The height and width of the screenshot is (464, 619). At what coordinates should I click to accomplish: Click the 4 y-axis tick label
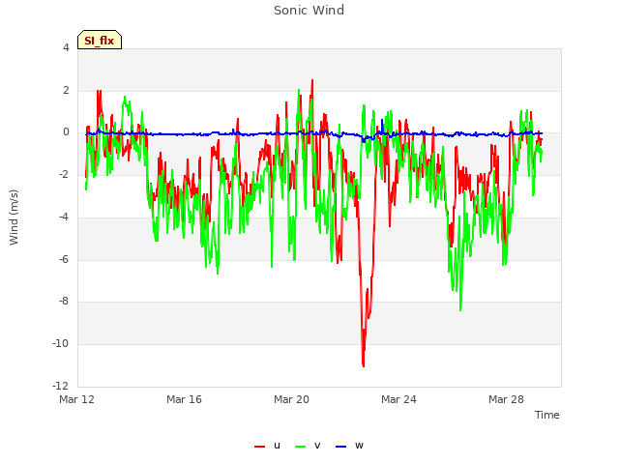(x=66, y=47)
